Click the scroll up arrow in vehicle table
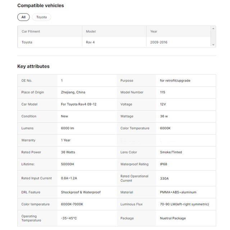230x230 pixels. [213, 28]
